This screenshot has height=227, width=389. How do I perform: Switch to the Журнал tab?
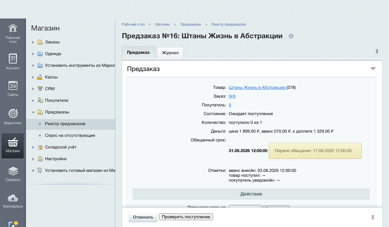170,53
